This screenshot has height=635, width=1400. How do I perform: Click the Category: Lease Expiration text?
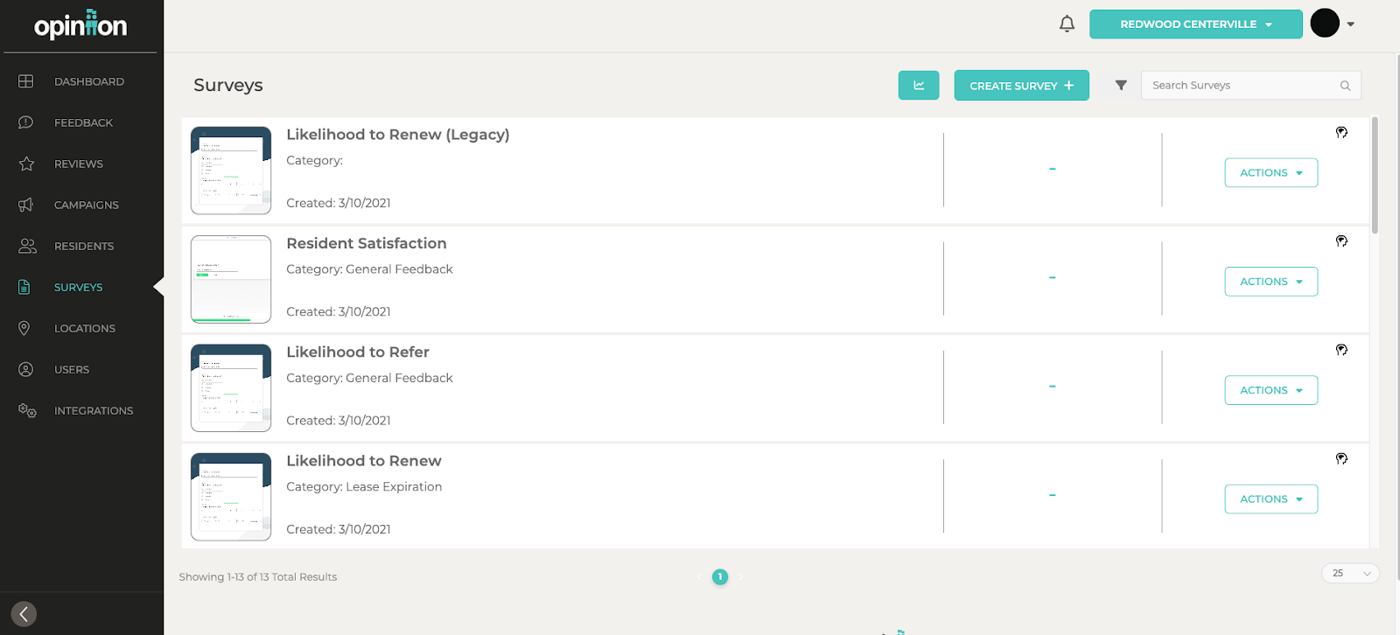click(x=364, y=486)
